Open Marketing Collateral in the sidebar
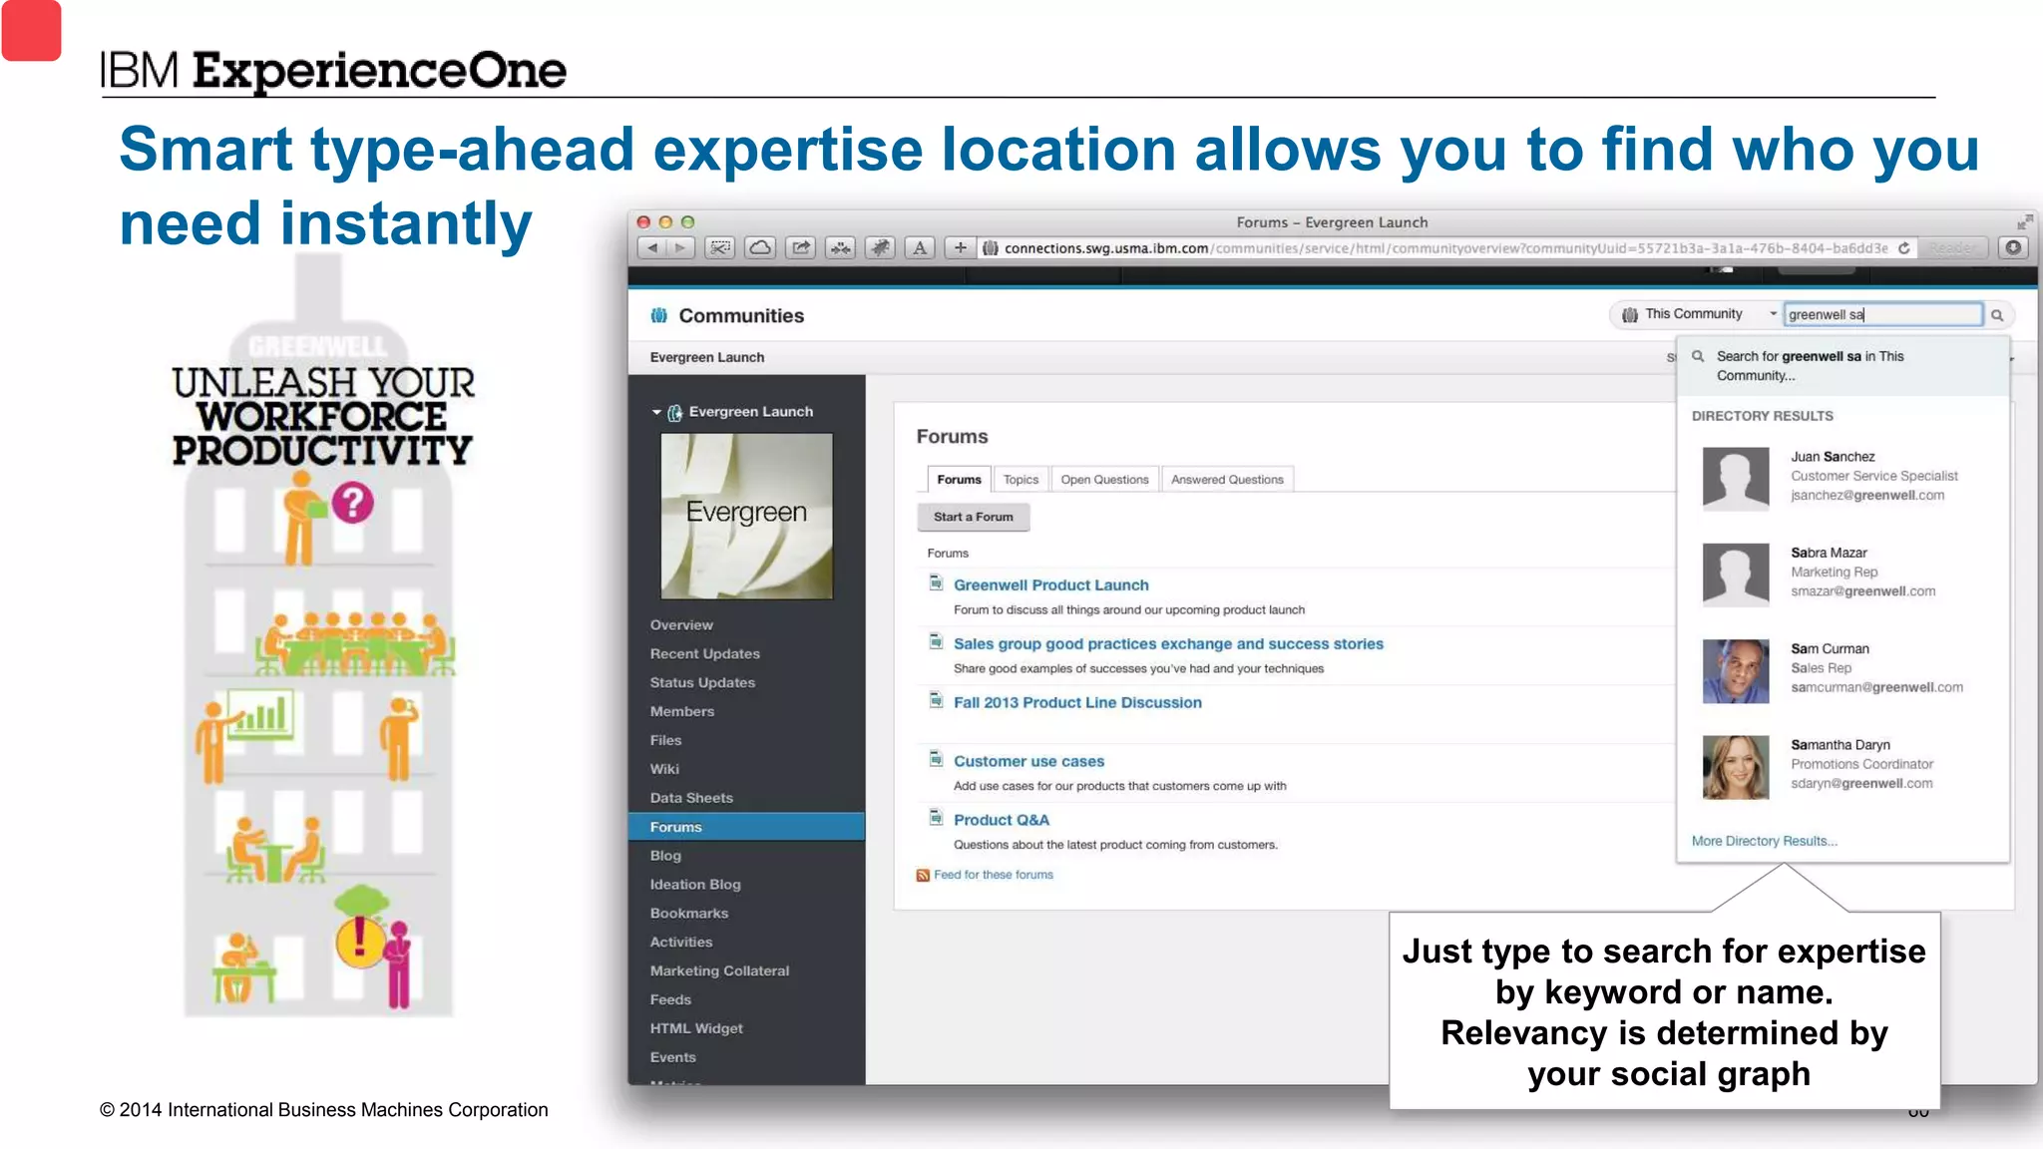This screenshot has height=1149, width=2043. (719, 971)
